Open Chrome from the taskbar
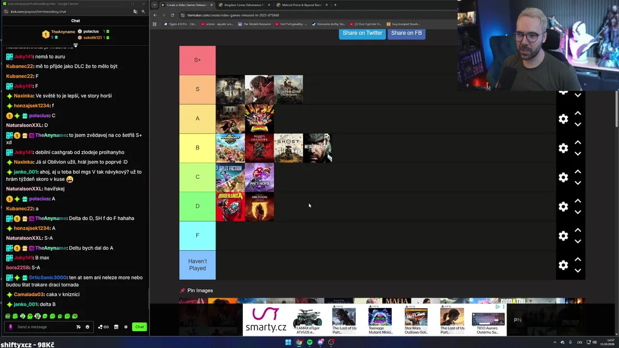 click(x=299, y=342)
